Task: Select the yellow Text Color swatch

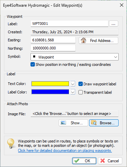Action: pos(50,84)
